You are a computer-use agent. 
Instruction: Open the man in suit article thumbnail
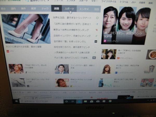[62, 69]
